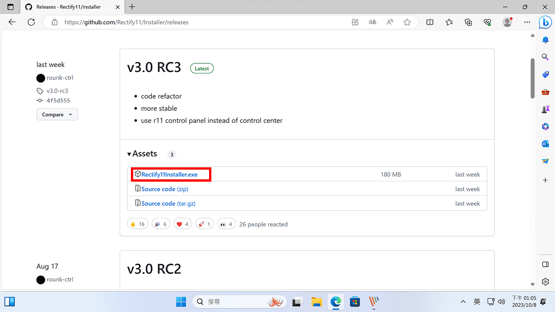The image size is (555, 312).
Task: Toggle heart reaction on release
Action: tap(182, 224)
